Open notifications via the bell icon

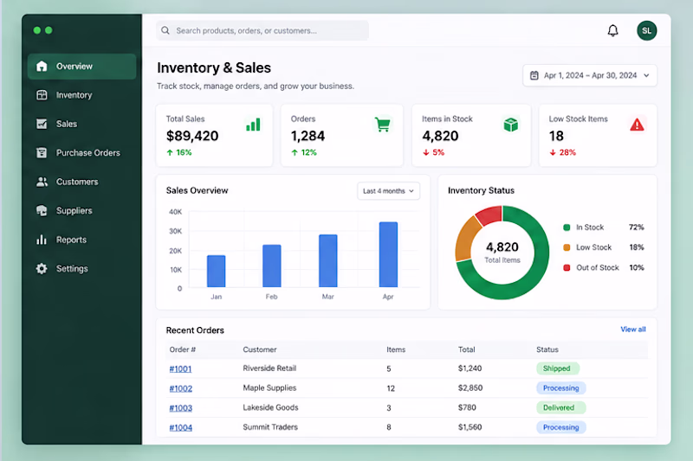pyautogui.click(x=612, y=30)
